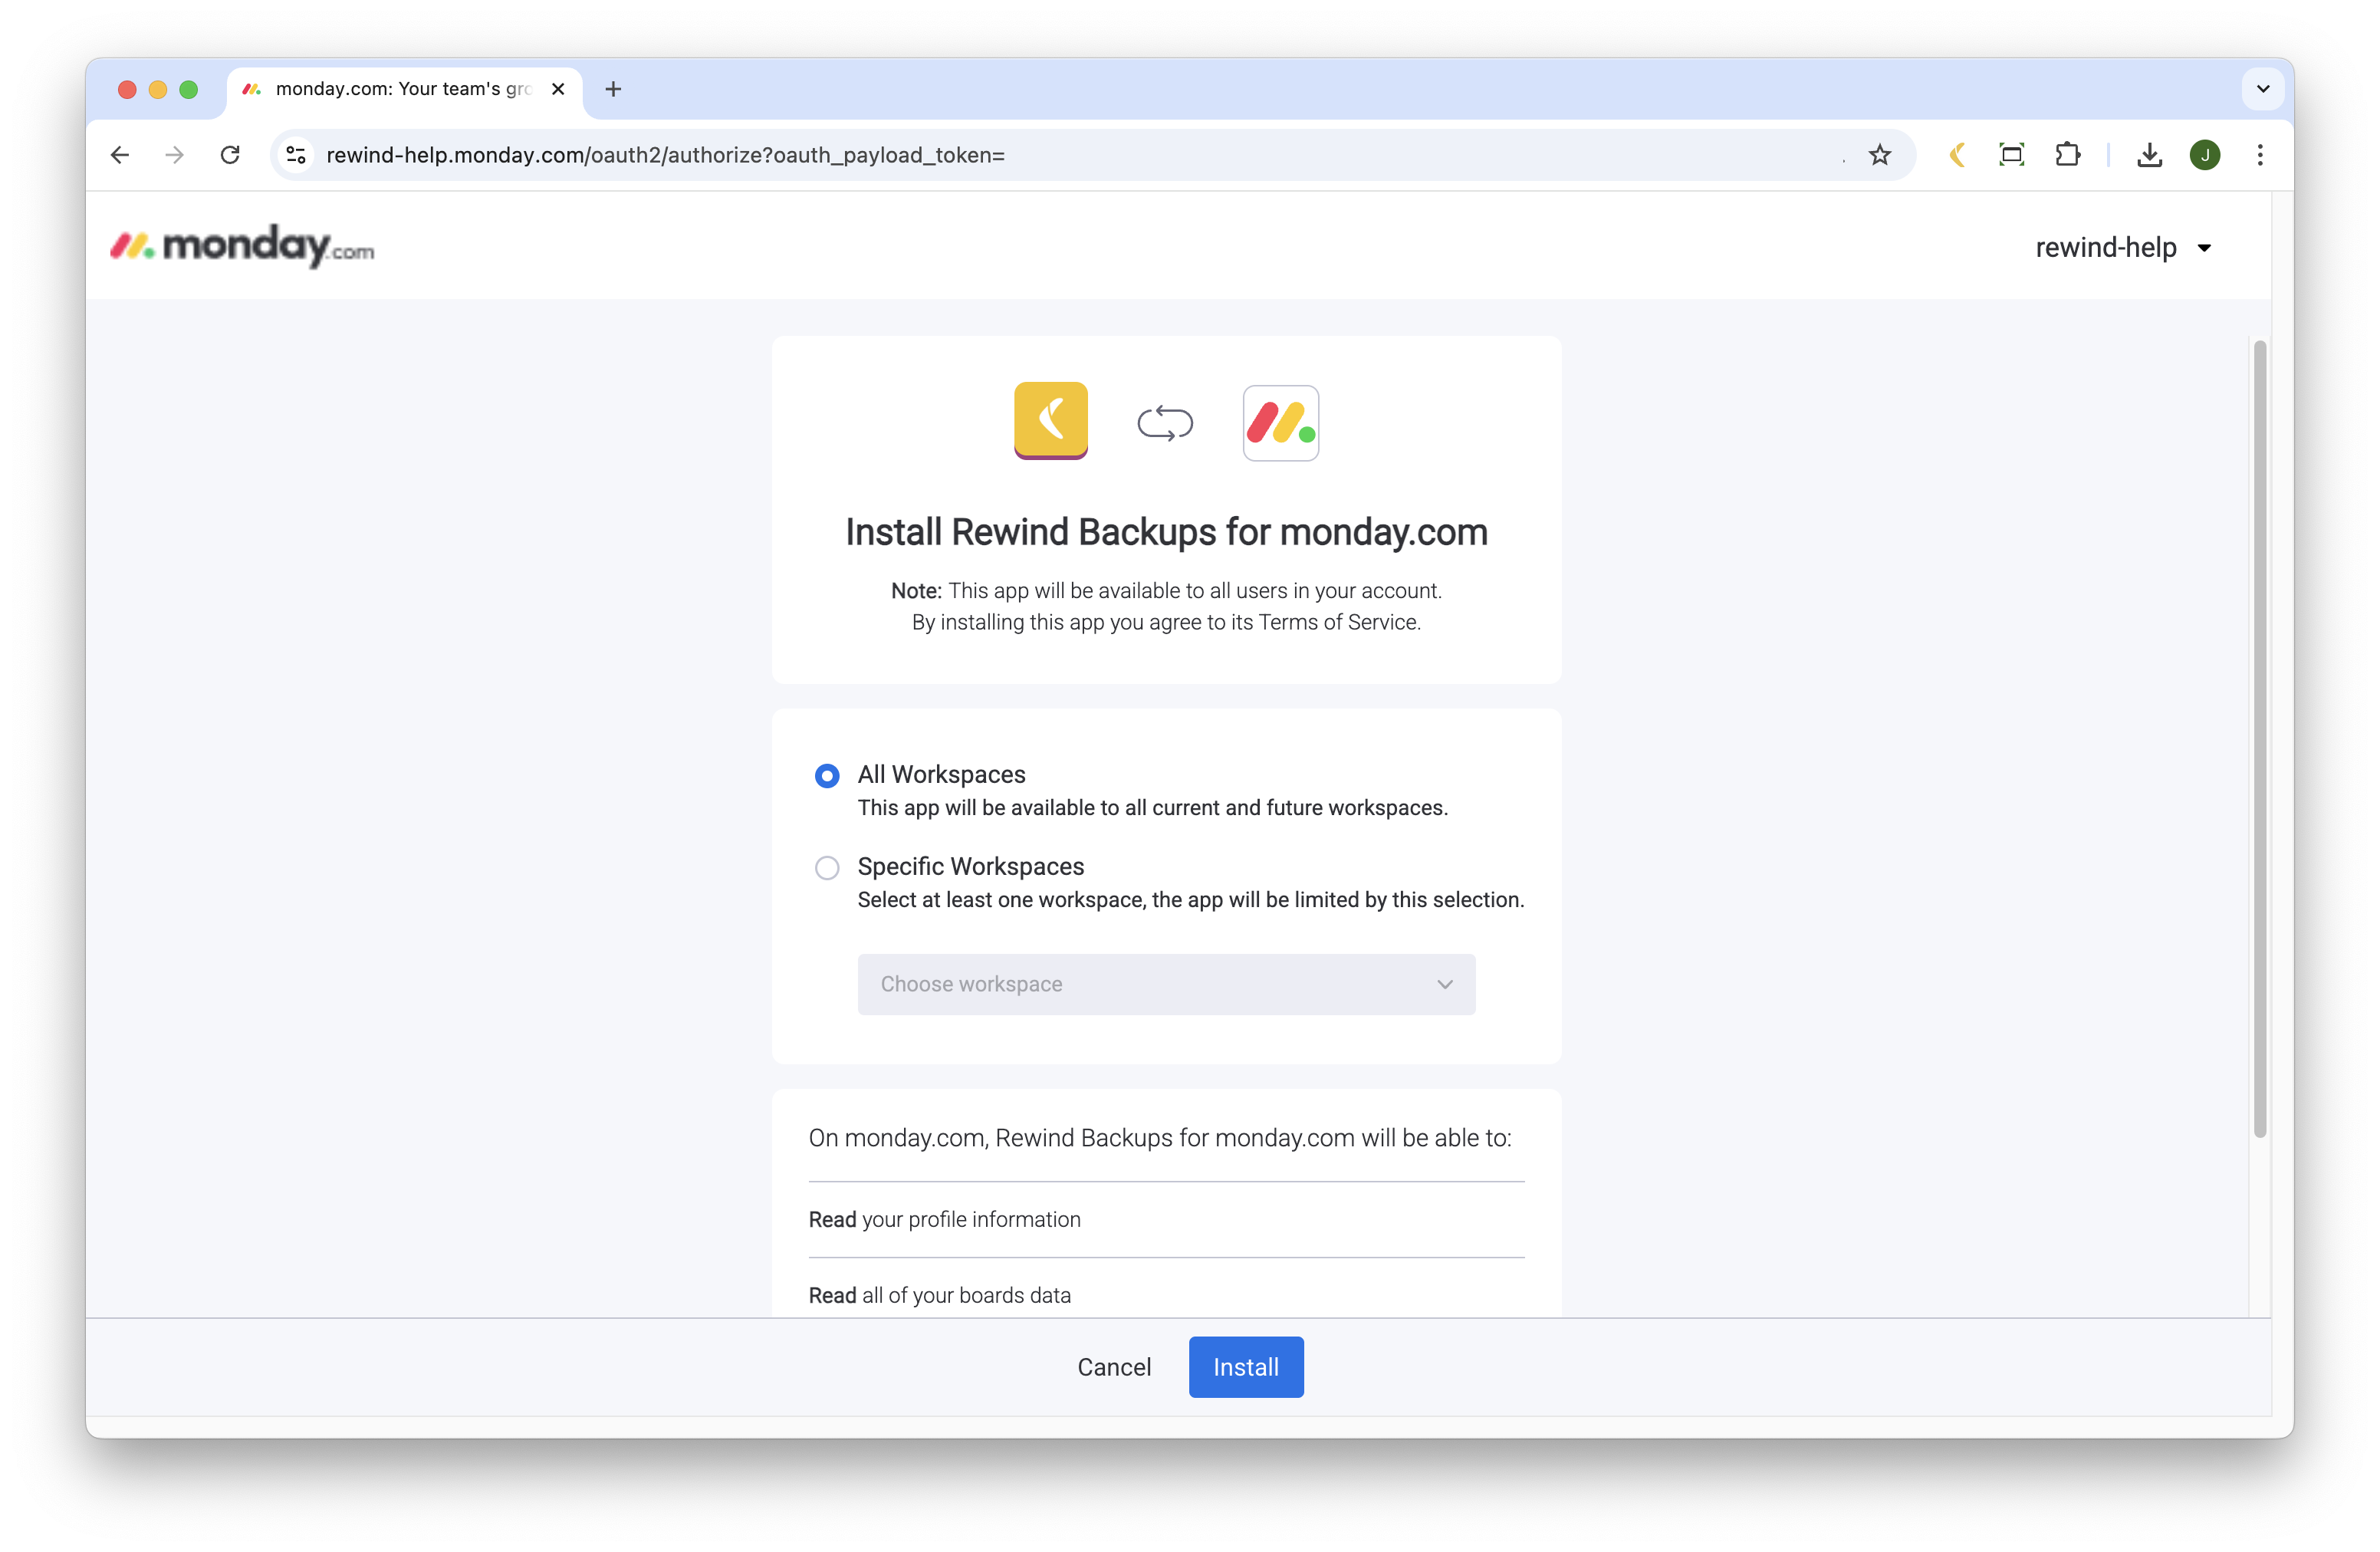The width and height of the screenshot is (2380, 1552).
Task: Open the tab search chevron dropdown
Action: tap(2263, 89)
